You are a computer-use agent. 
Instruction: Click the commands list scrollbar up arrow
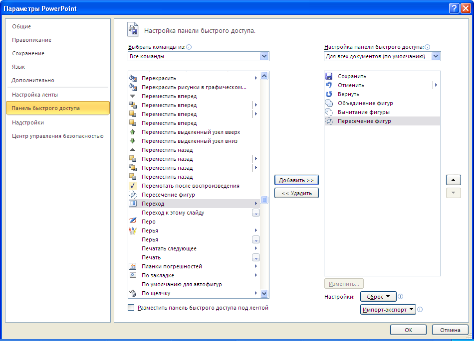[x=264, y=76]
